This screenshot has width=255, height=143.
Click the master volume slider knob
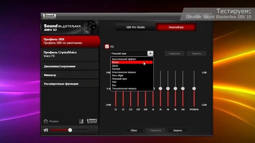70,130
